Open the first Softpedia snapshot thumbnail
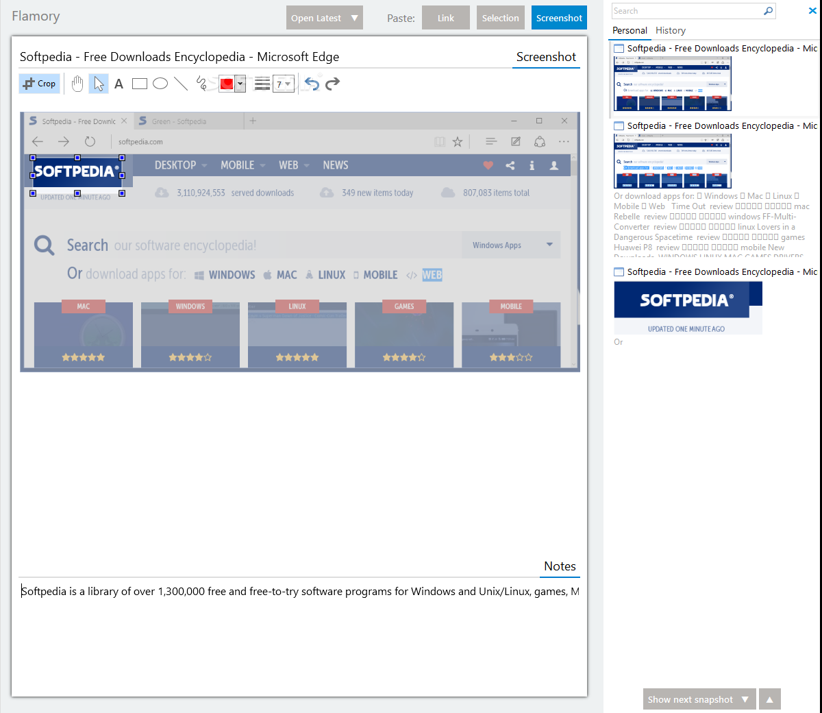 [x=673, y=84]
